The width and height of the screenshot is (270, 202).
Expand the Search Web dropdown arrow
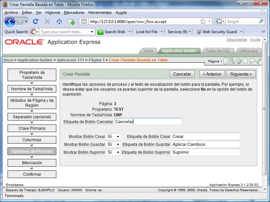pyautogui.click(x=129, y=32)
